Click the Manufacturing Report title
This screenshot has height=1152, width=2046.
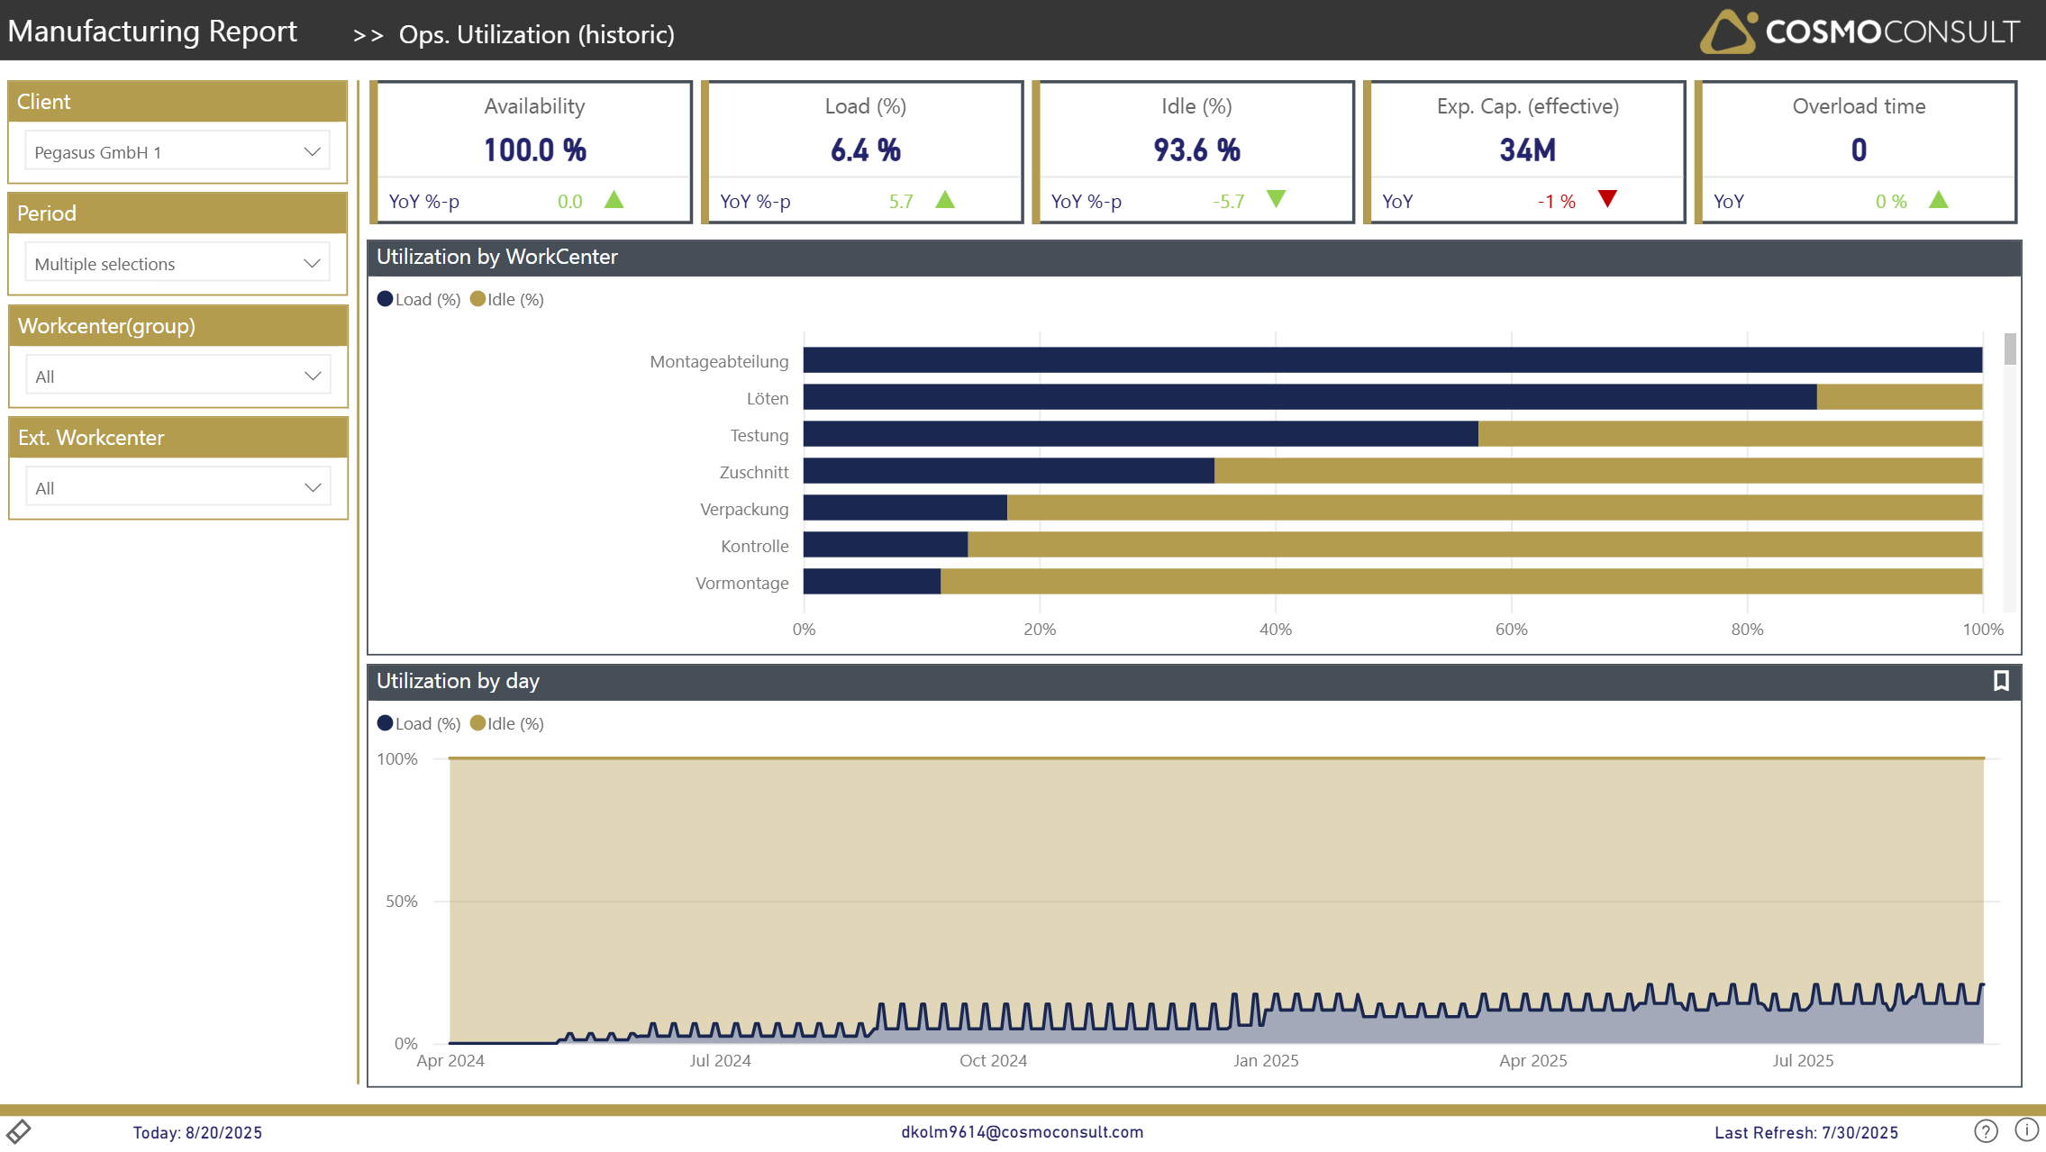[152, 32]
